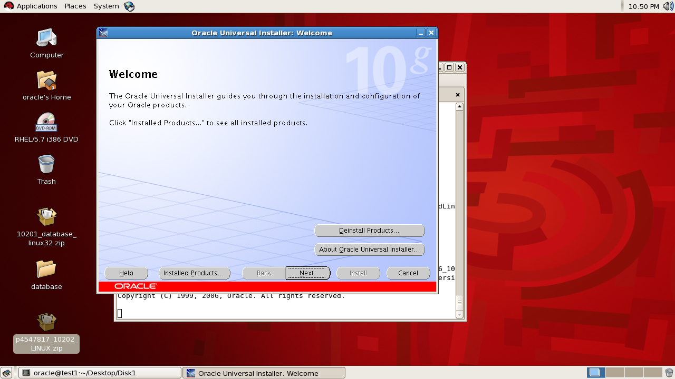This screenshot has height=379, width=675.
Task: Open About Oracle Universal Installer
Action: (x=369, y=249)
